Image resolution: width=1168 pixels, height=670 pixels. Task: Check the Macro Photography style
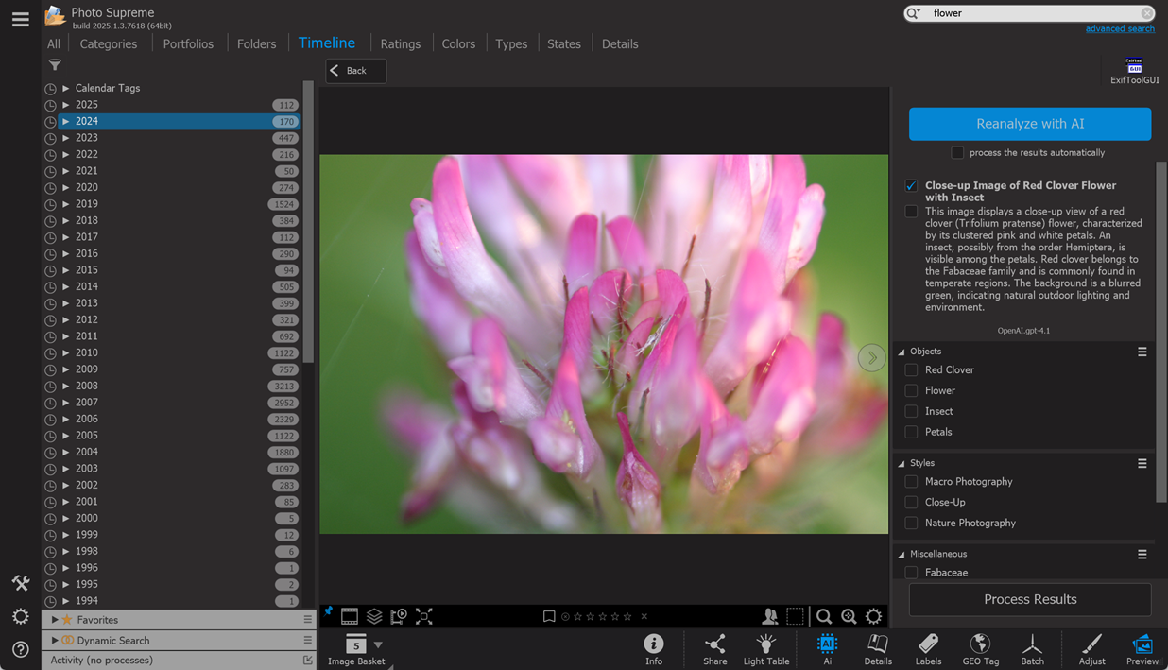(x=911, y=481)
